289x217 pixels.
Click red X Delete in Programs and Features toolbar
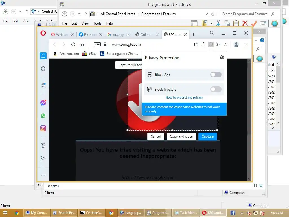(x=245, y=23)
